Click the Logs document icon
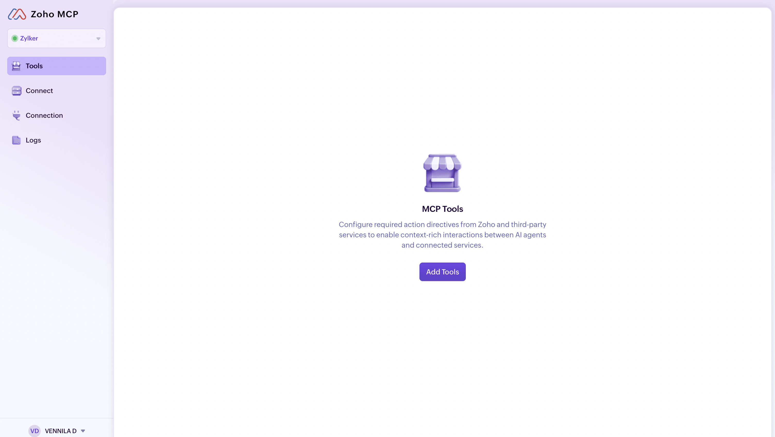Viewport: 775px width, 437px height. pyautogui.click(x=16, y=140)
